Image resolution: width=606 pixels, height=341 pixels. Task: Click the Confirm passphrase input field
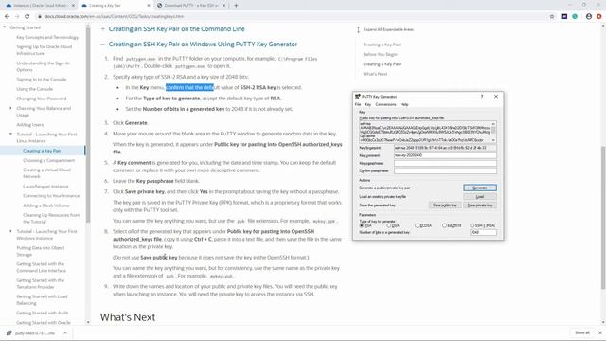click(x=445, y=170)
